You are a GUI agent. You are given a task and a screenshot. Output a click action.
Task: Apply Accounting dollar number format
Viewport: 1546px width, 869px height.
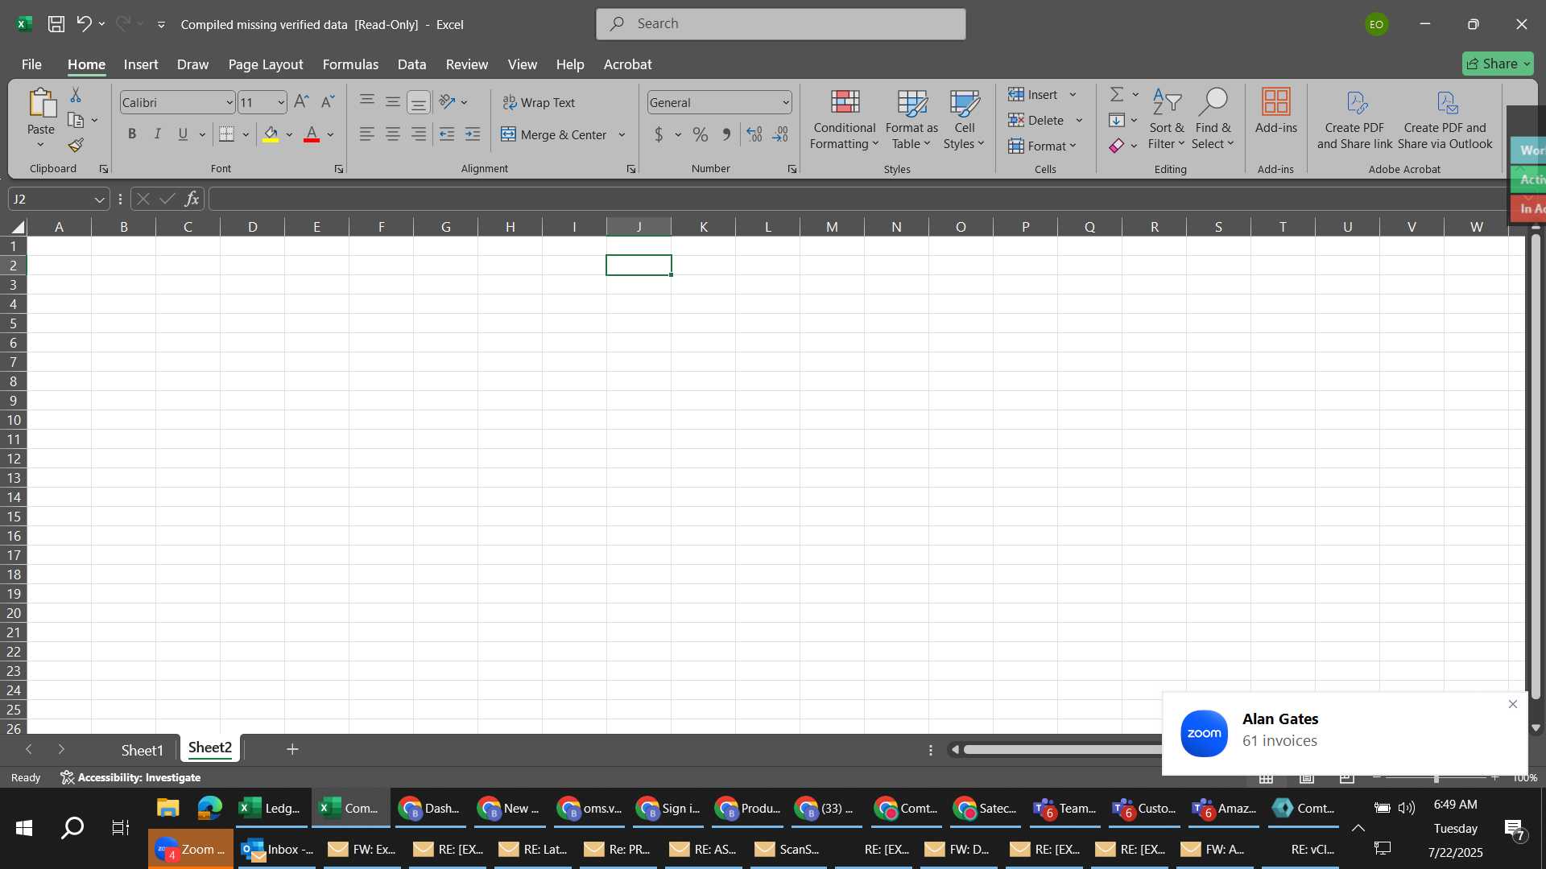point(659,134)
